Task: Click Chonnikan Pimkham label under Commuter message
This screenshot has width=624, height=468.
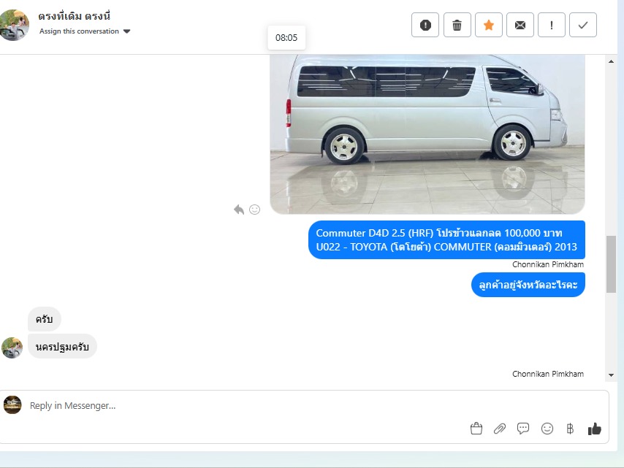Action: 548,264
